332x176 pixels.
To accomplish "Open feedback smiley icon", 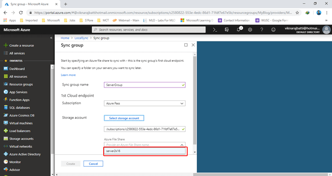I will (273, 30).
